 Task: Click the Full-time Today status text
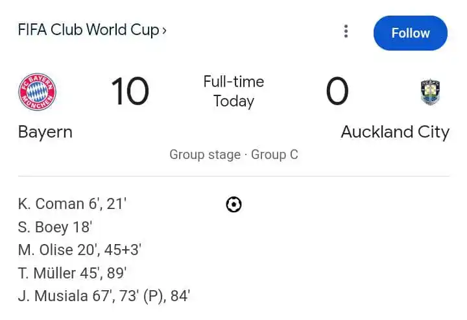click(x=233, y=91)
